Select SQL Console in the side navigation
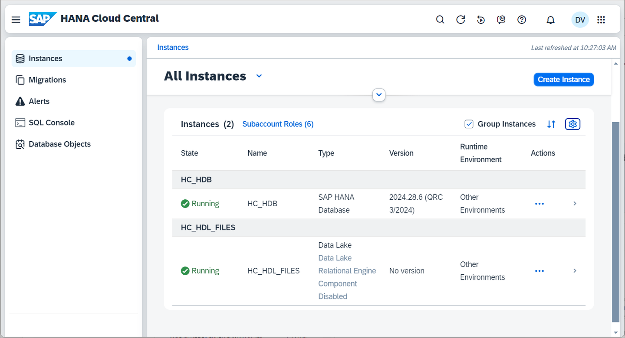The height and width of the screenshot is (338, 625). [74, 123]
